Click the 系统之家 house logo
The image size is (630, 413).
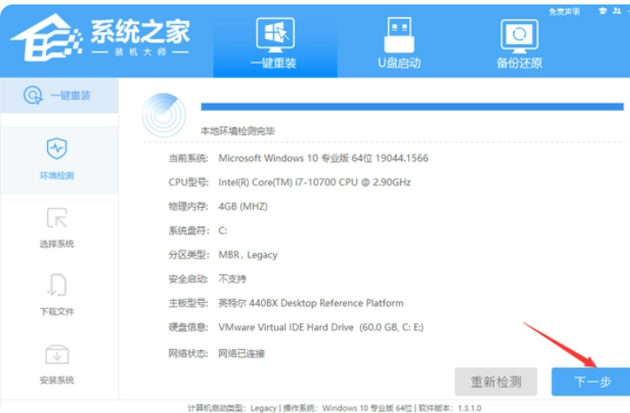coord(46,38)
